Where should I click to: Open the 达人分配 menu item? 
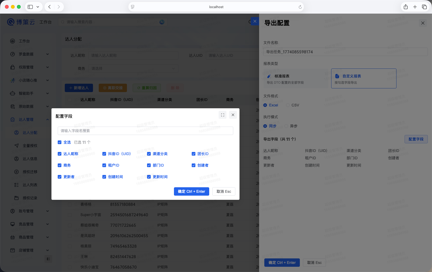point(29,133)
